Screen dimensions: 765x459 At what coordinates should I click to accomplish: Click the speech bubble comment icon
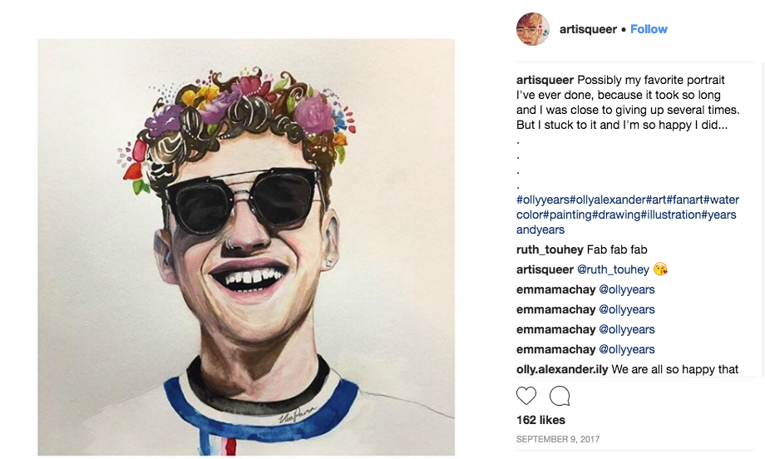click(x=560, y=395)
